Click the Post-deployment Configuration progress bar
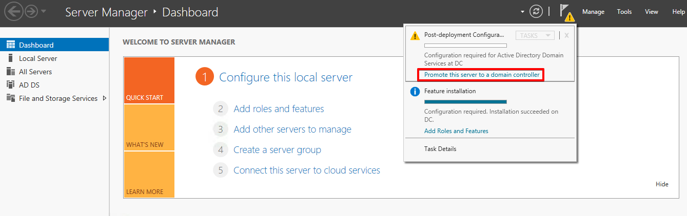The image size is (687, 216). (465, 46)
